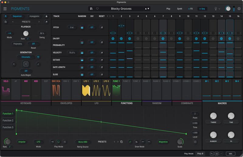Click the Octave track random dice icon

[82, 60]
